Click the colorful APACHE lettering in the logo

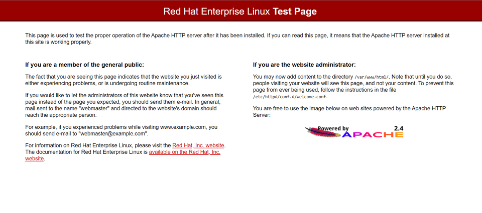point(373,134)
